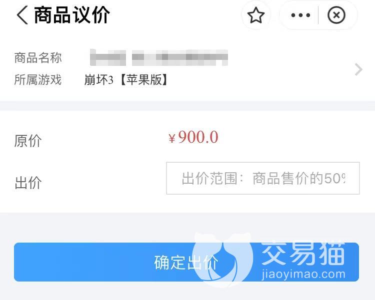Click the jiaoyimao.com watermark text
The image size is (375, 300).
pos(303,274)
